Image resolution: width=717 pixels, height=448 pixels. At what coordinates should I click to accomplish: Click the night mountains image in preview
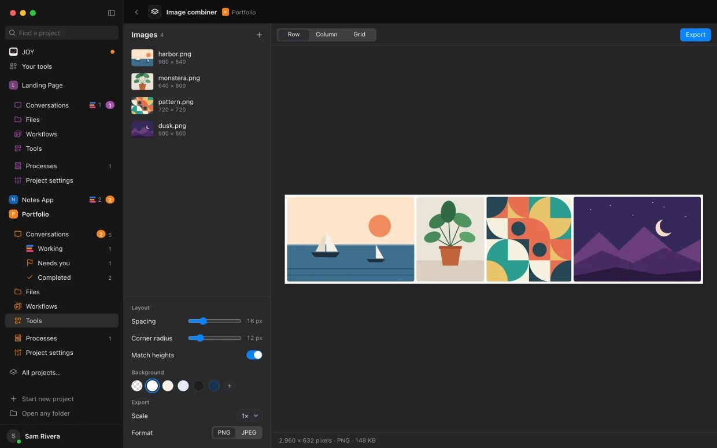coord(637,239)
